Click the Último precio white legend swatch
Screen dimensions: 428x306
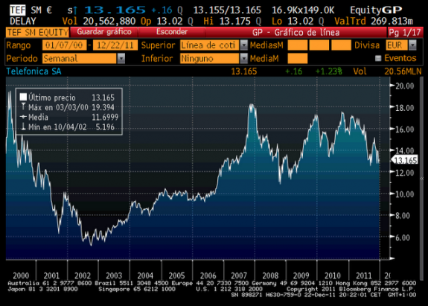23,97
